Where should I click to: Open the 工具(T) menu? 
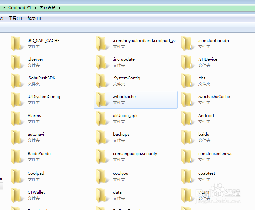click(x=15, y=18)
